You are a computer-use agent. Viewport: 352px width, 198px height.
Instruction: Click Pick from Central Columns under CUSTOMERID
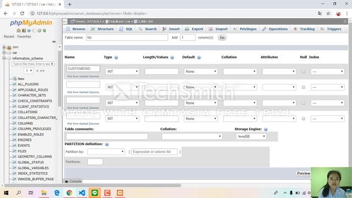tap(83, 76)
